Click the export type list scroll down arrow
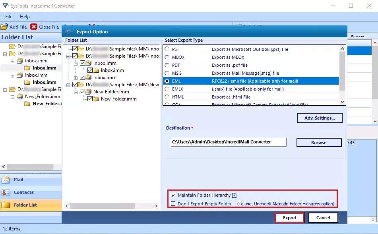Screen dimensions: 378x234 tap(342, 102)
